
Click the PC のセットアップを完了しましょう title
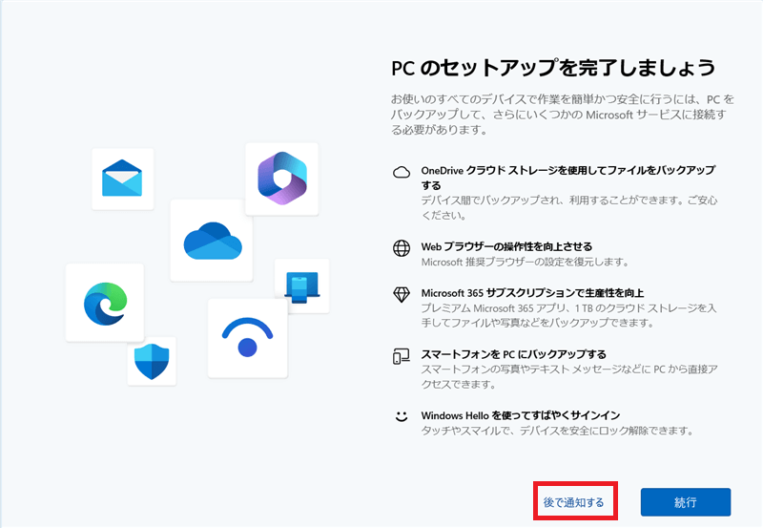point(553,69)
